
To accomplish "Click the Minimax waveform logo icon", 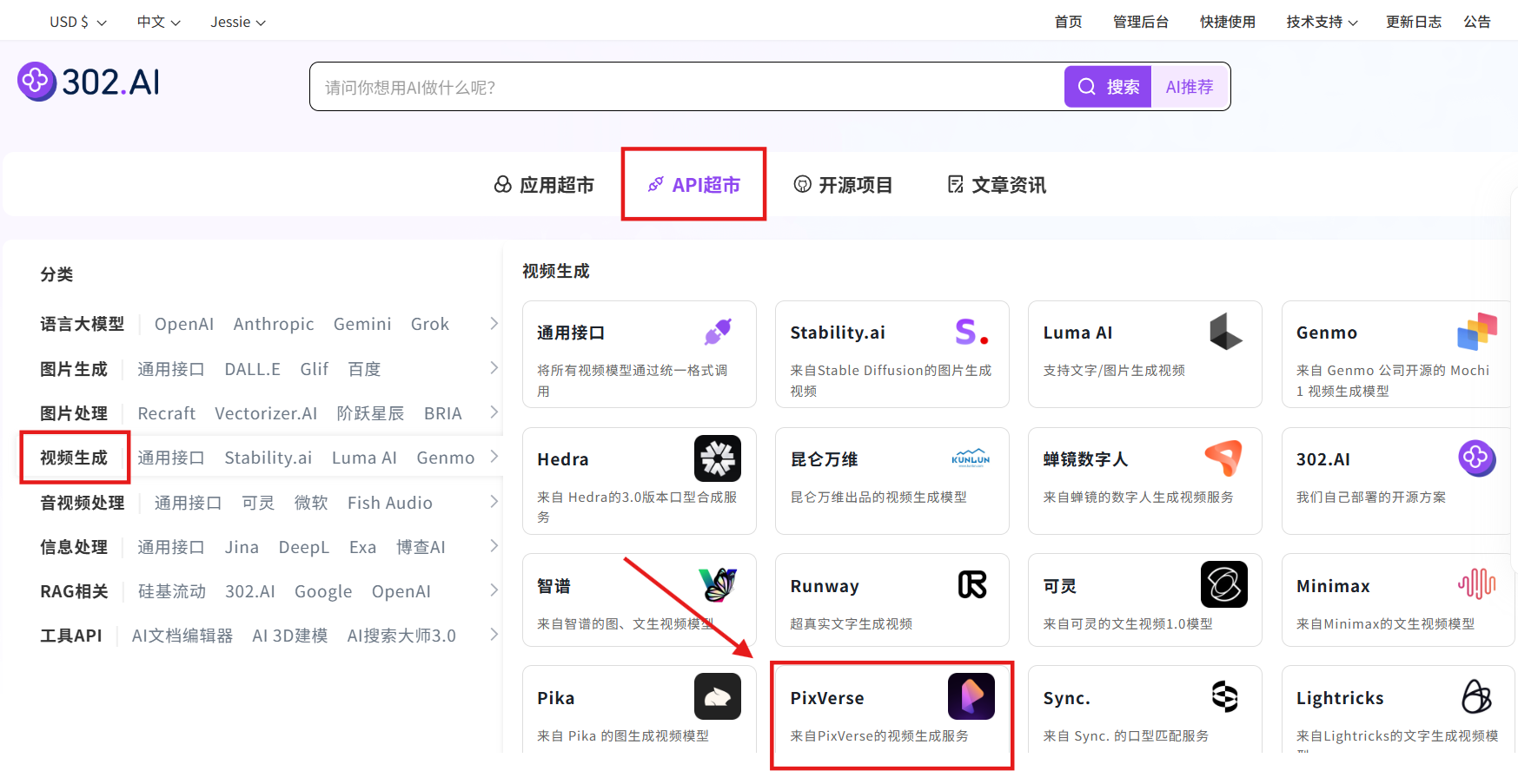I will (x=1477, y=584).
